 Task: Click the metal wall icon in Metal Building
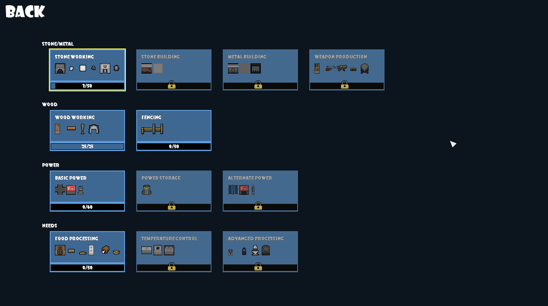click(233, 68)
